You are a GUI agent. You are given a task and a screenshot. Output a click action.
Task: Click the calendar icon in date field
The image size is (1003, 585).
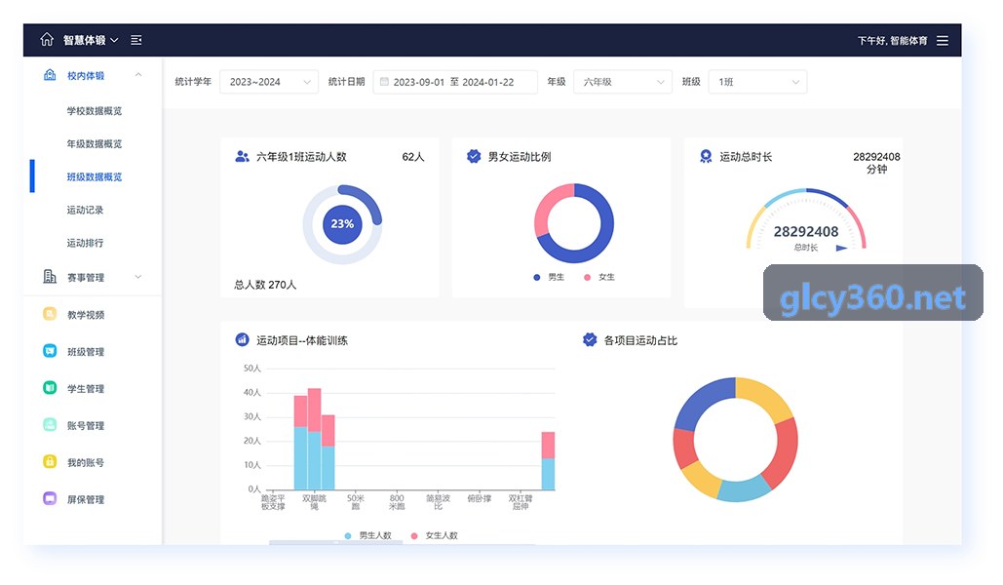point(384,81)
